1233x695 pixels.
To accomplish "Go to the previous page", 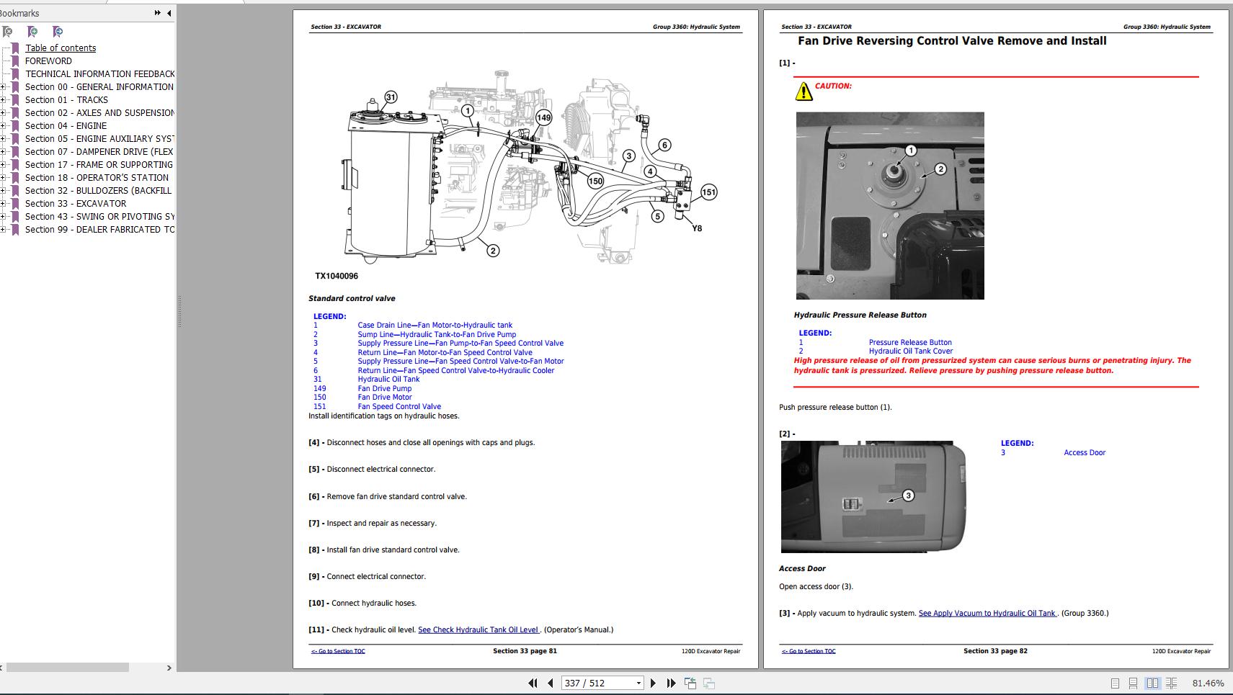I will point(551,683).
